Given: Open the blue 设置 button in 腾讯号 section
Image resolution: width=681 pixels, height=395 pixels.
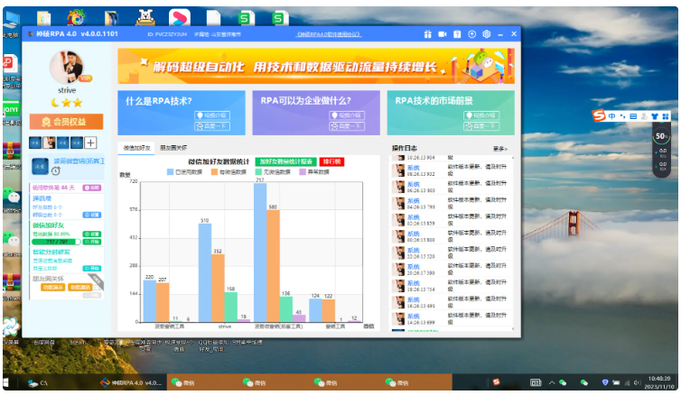Looking at the screenshot, I should 91,215.
